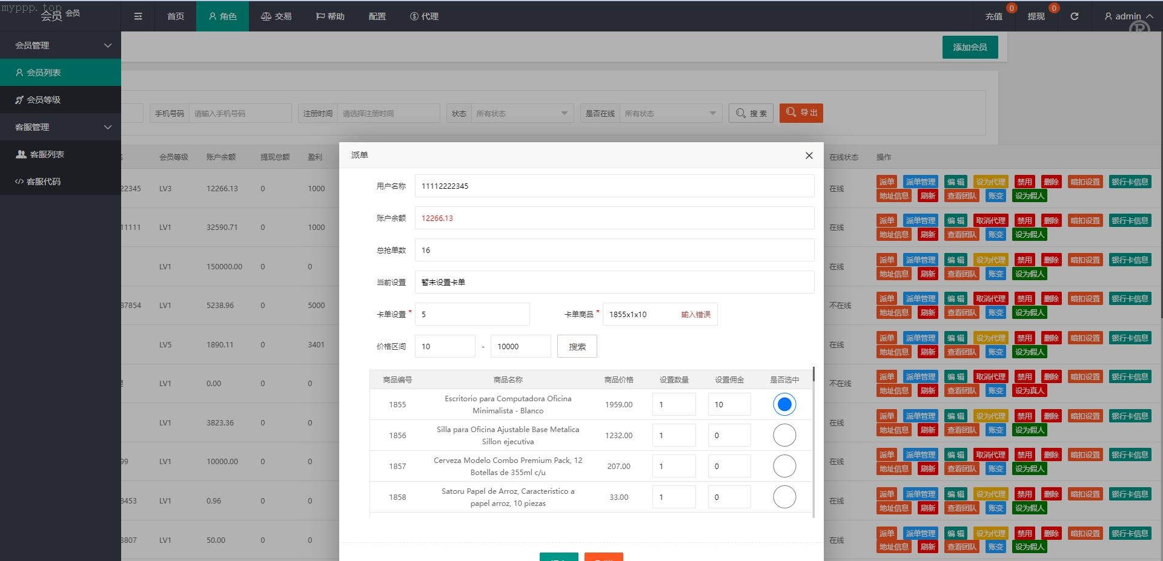The height and width of the screenshot is (561, 1163).
Task: Click the 搜索 button in price range
Action: 577,347
